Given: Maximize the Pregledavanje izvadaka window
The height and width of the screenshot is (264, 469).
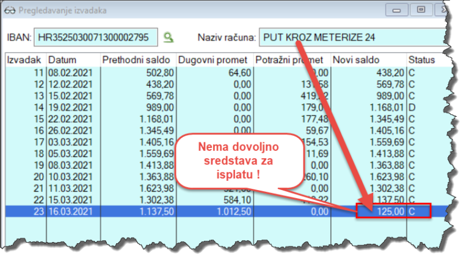Looking at the screenshot, I should coord(421,10).
